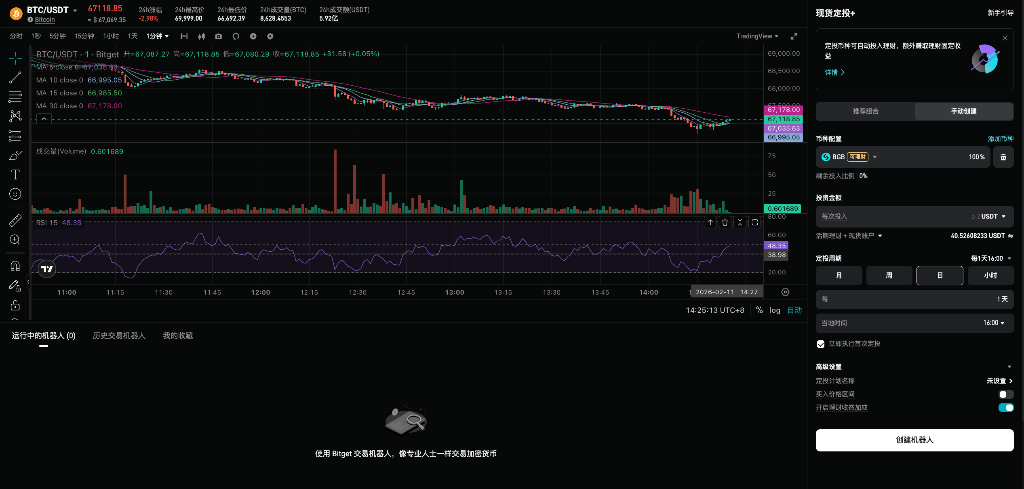Screen dimensions: 1024x489
Task: Activate the measure ruler tool
Action: [15, 220]
